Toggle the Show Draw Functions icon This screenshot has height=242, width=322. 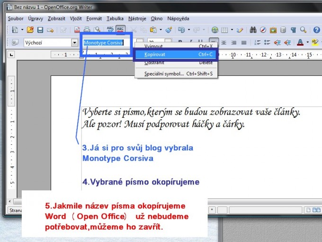(x=240, y=30)
